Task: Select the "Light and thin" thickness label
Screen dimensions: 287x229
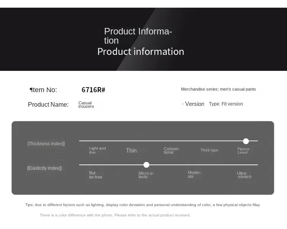Action: [97, 150]
